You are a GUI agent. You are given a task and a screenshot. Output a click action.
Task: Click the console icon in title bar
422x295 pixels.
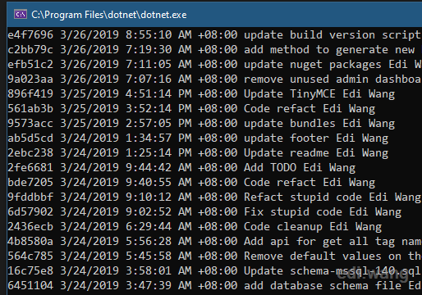click(21, 14)
